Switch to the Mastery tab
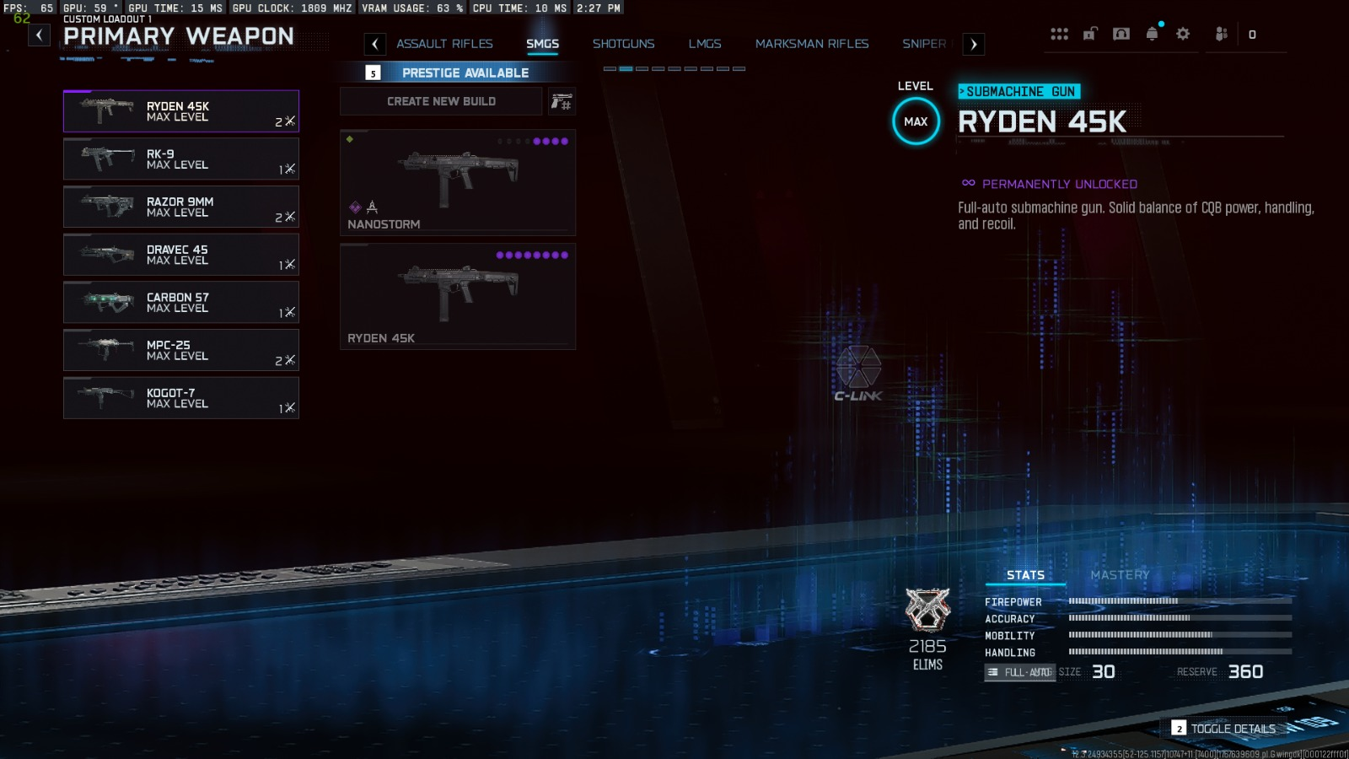This screenshot has width=1349, height=759. coord(1120,575)
